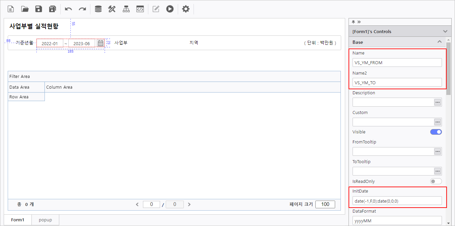Redo the last action
Viewport: 455px width, 226px height.
tap(82, 9)
